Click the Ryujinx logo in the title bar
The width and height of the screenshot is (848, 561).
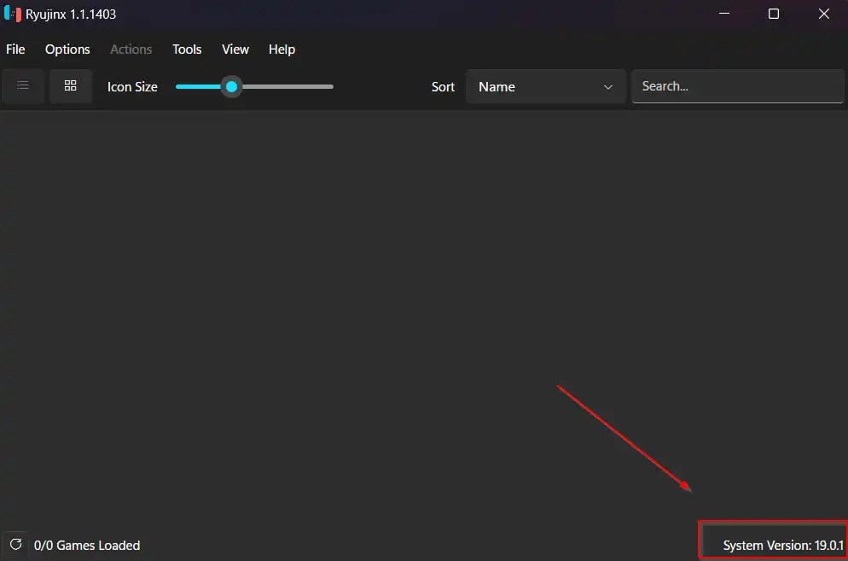coord(12,14)
